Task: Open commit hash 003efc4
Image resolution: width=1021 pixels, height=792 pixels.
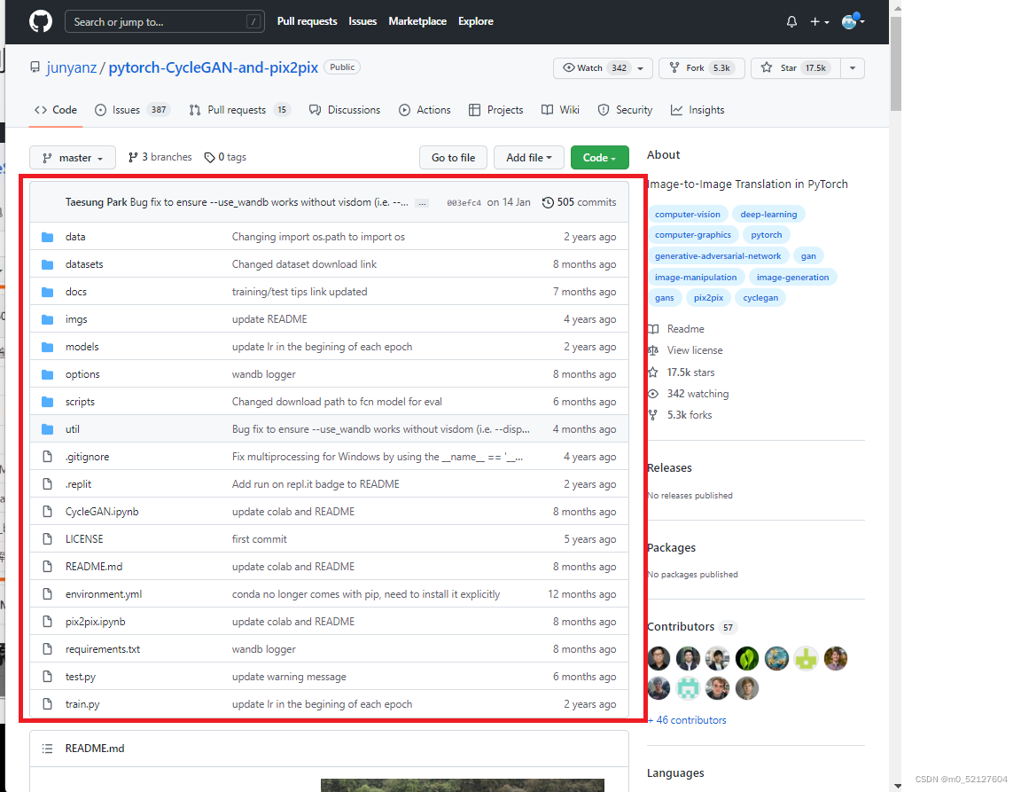Action: coord(464,203)
